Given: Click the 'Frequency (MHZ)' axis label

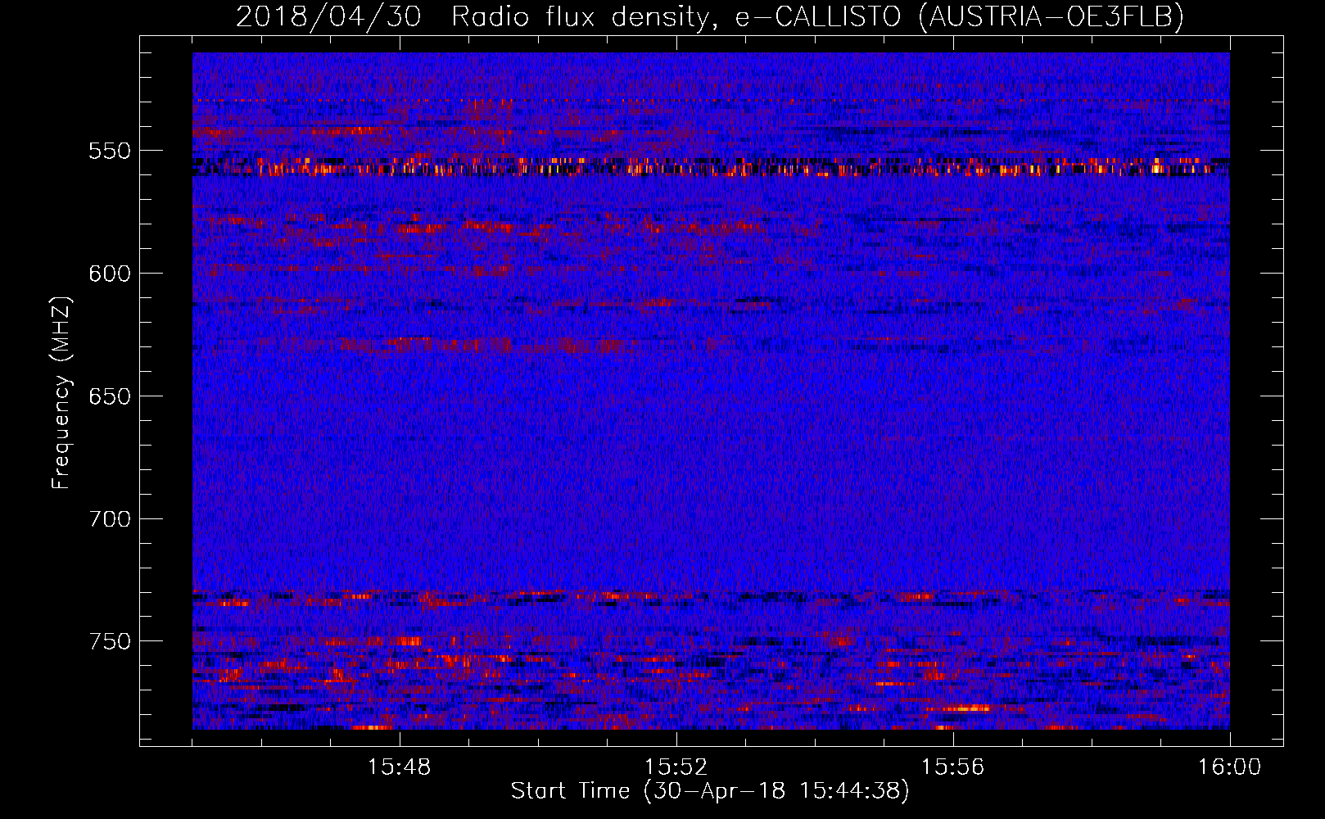Looking at the screenshot, I should tap(61, 393).
